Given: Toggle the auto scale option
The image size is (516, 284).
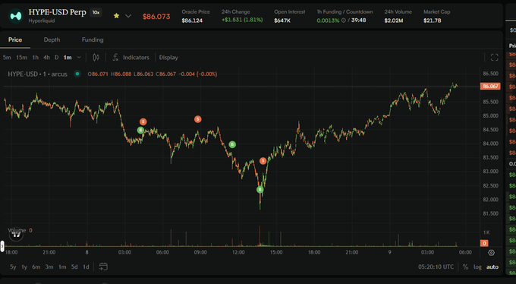Looking at the screenshot, I should [x=492, y=267].
